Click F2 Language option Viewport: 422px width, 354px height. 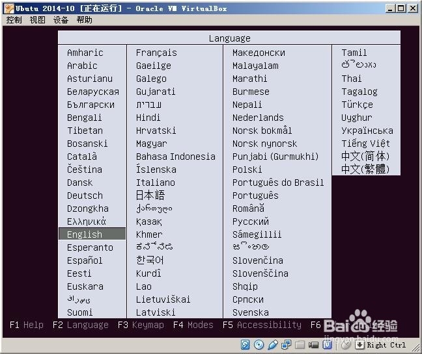(81, 325)
